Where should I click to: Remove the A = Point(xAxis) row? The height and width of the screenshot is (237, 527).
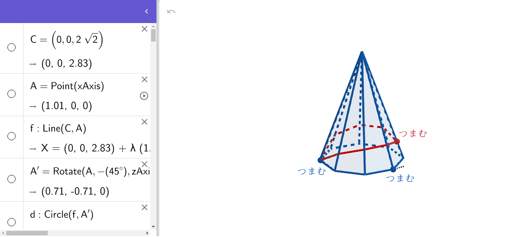[145, 79]
